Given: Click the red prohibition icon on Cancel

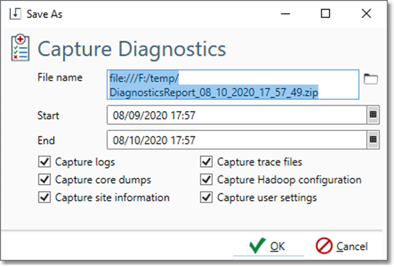Looking at the screenshot, I should [324, 246].
